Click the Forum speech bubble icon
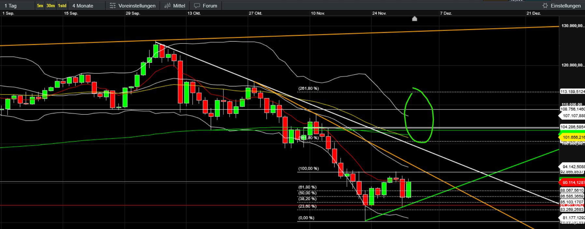Viewport: 585px width, 229px height. click(197, 6)
